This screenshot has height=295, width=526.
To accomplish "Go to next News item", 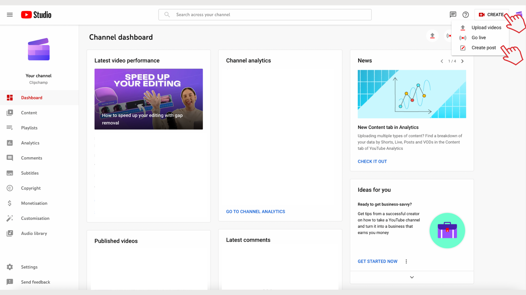I will click(462, 61).
